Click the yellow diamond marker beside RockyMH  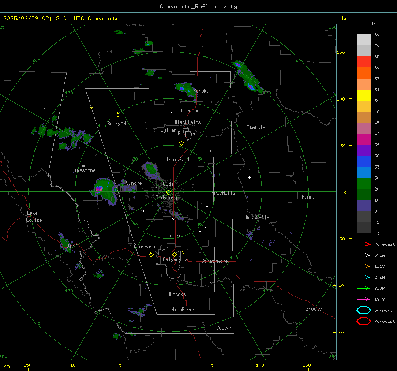click(118, 115)
